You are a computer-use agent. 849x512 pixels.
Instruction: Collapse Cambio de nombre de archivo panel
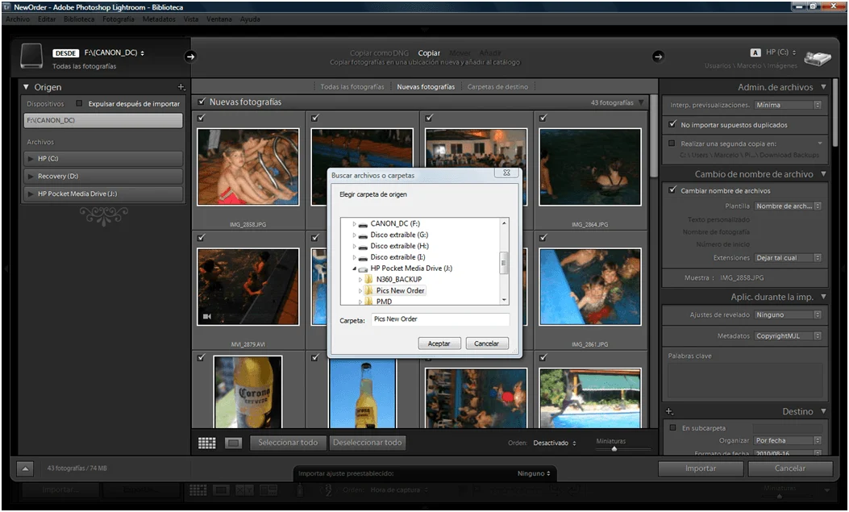click(x=823, y=173)
